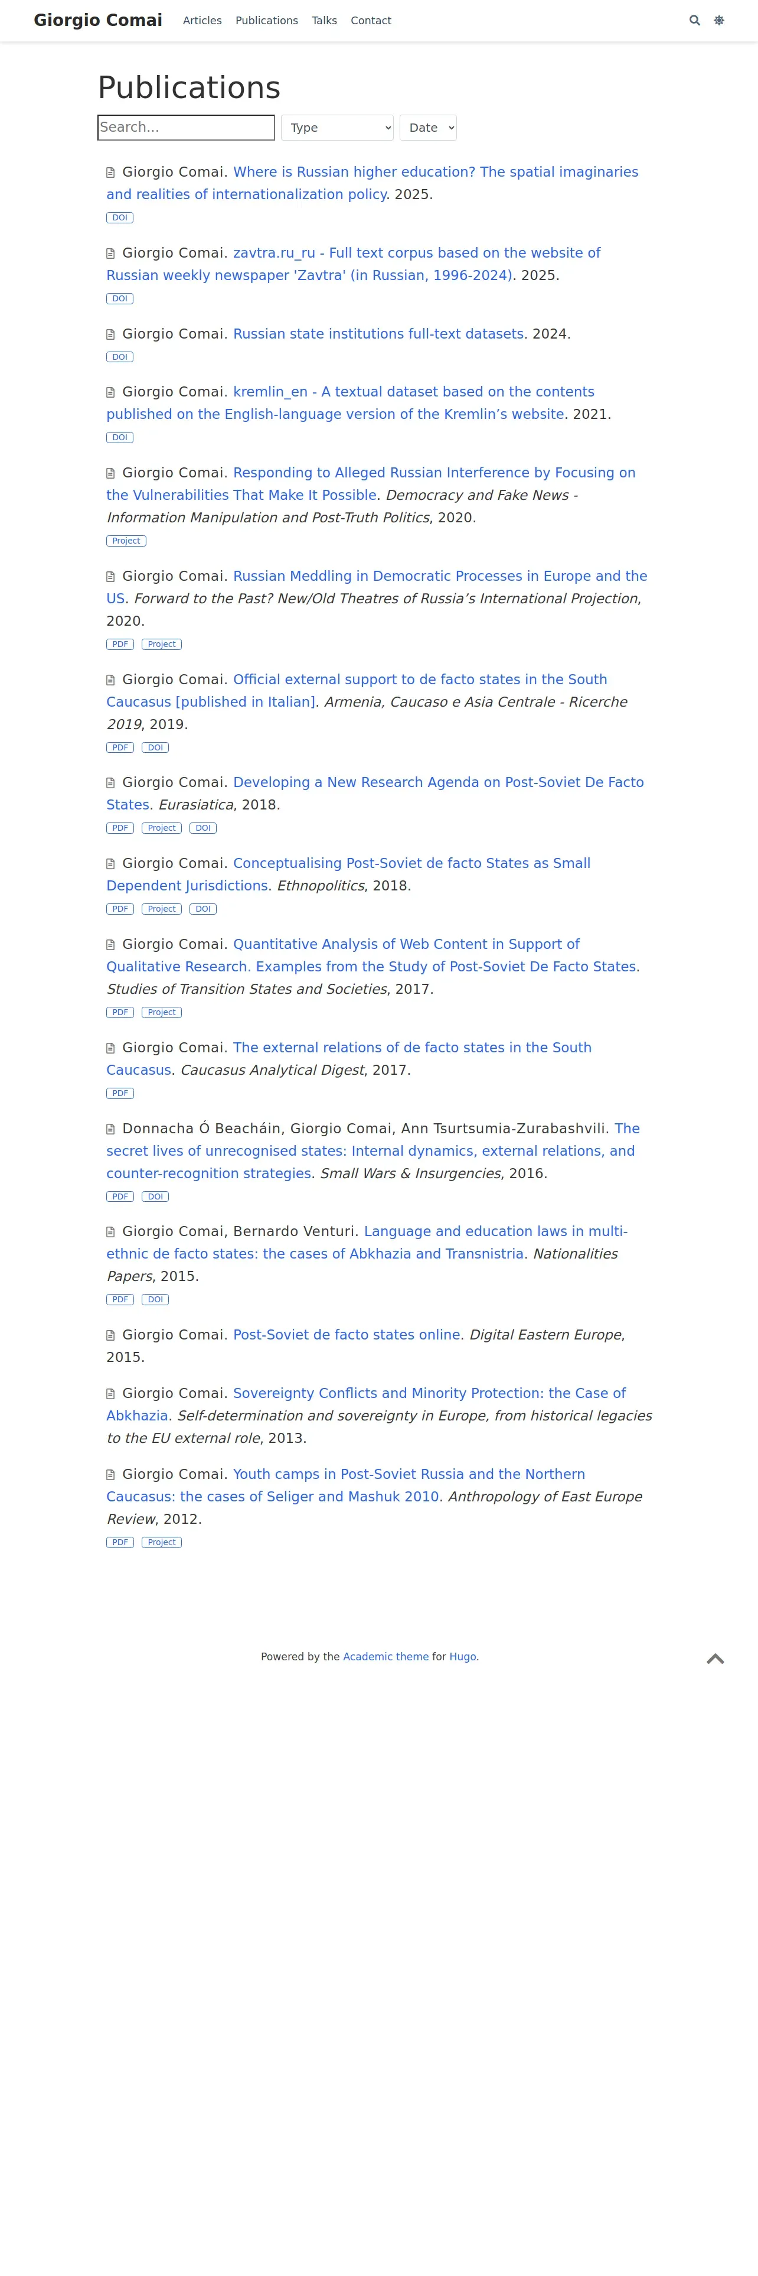The image size is (758, 2276).
Task: Go to the Talks page
Action: (x=324, y=20)
